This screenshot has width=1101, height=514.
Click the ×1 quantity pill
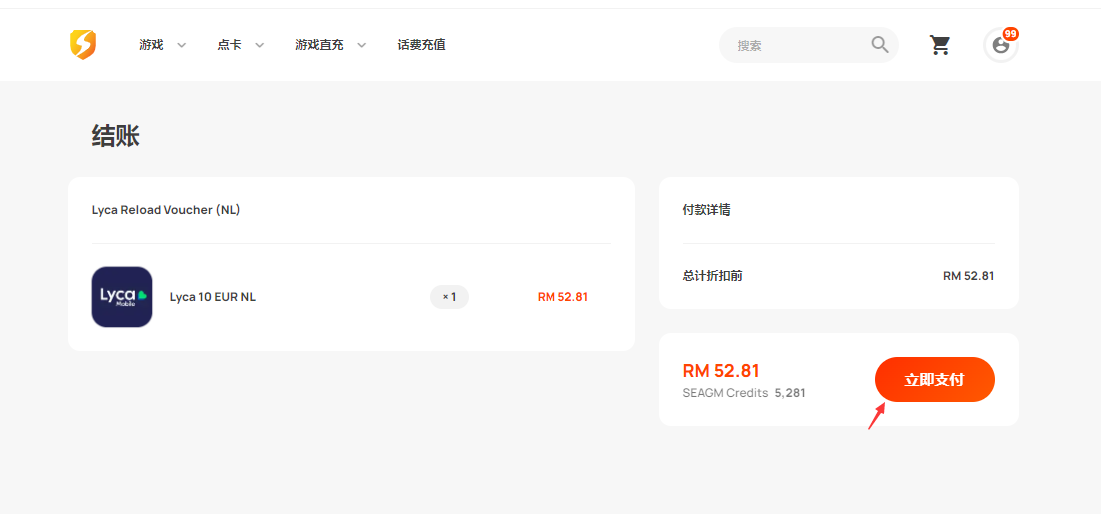click(449, 297)
